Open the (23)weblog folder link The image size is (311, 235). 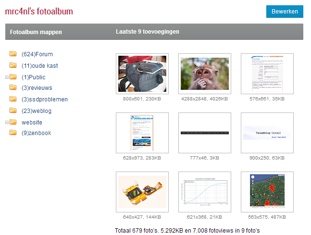[37, 111]
